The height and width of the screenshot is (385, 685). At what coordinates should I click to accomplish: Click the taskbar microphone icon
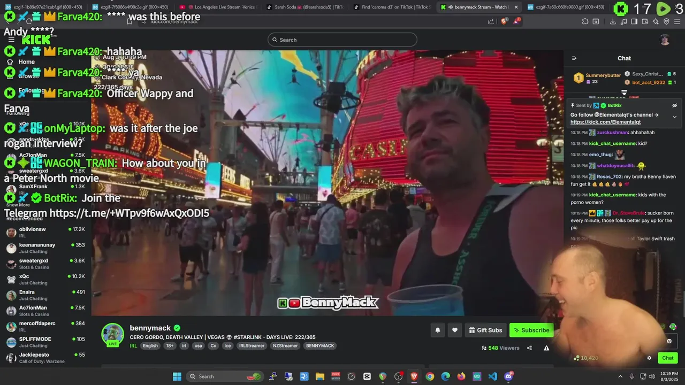point(632,376)
